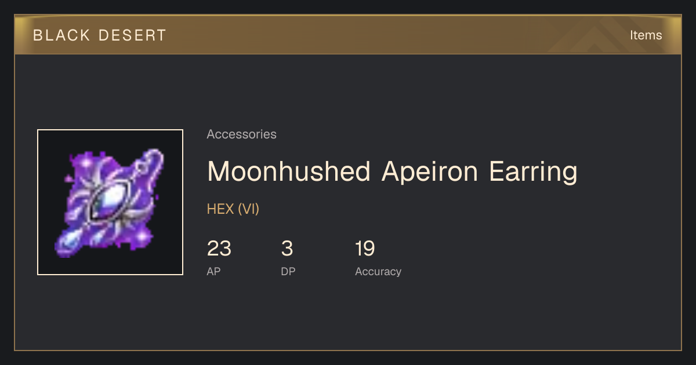Click the BLACK DESERT header title
Screen dimensions: 696x365
100,35
